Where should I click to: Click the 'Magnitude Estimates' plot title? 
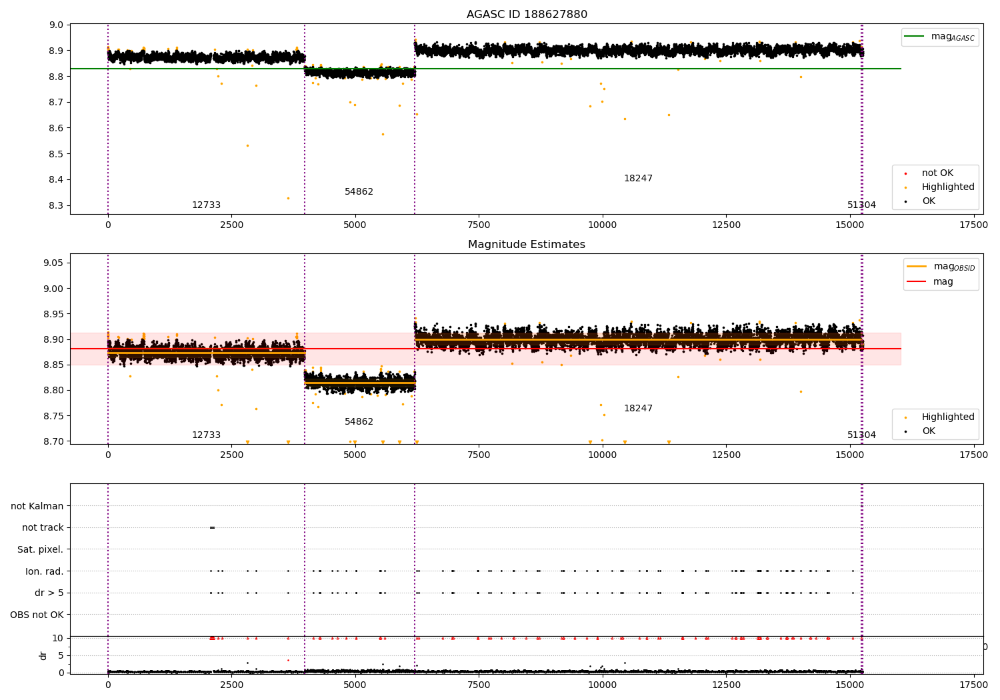pos(527,245)
